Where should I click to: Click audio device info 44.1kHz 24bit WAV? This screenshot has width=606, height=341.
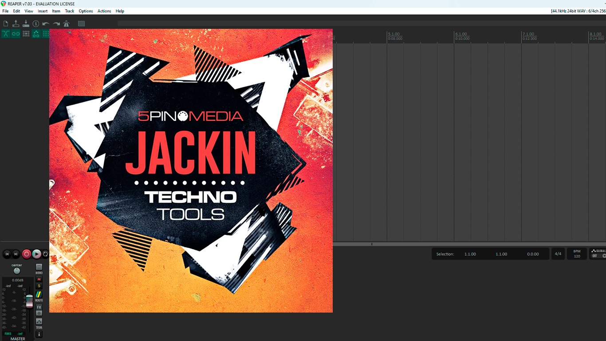coord(578,11)
